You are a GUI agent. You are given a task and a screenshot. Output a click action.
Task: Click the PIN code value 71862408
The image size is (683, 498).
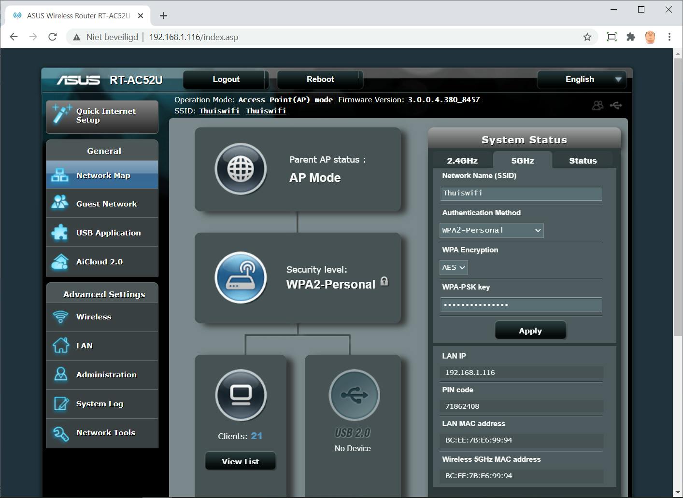(462, 406)
